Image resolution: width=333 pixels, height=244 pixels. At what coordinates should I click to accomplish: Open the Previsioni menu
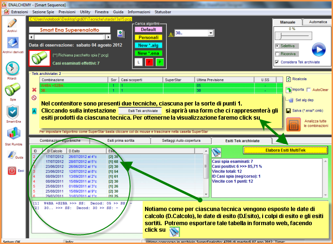pos(67,12)
